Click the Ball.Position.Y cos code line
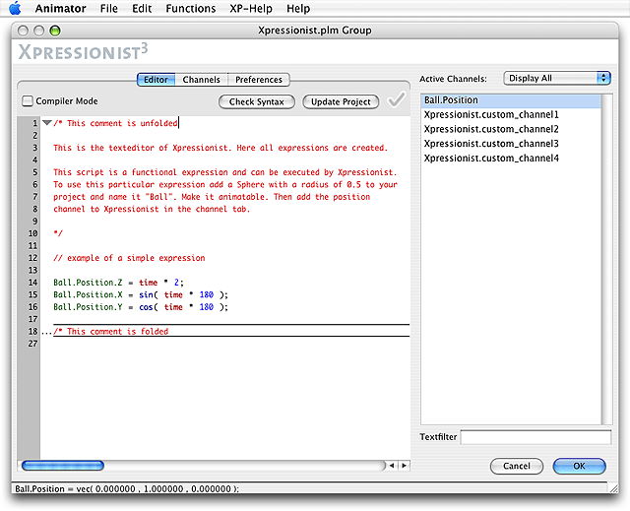630x511 pixels. click(141, 307)
